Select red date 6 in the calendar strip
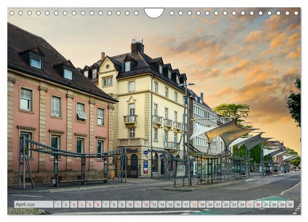 [x=98, y=204]
